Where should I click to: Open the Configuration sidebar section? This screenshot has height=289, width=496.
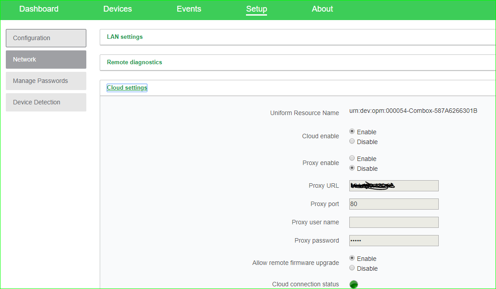click(x=46, y=38)
